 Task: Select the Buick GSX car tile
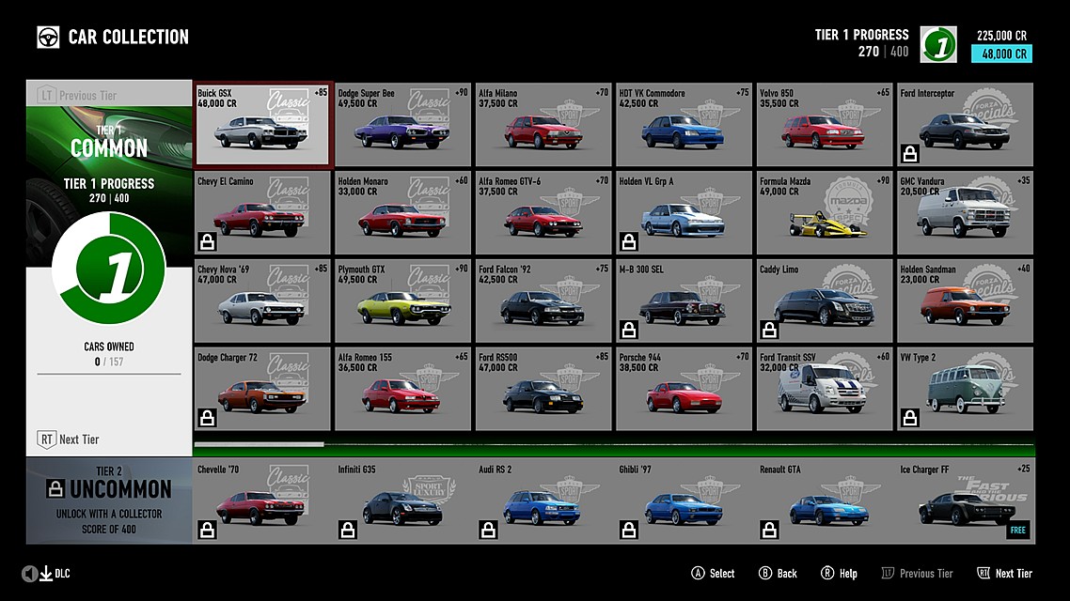pyautogui.click(x=262, y=125)
